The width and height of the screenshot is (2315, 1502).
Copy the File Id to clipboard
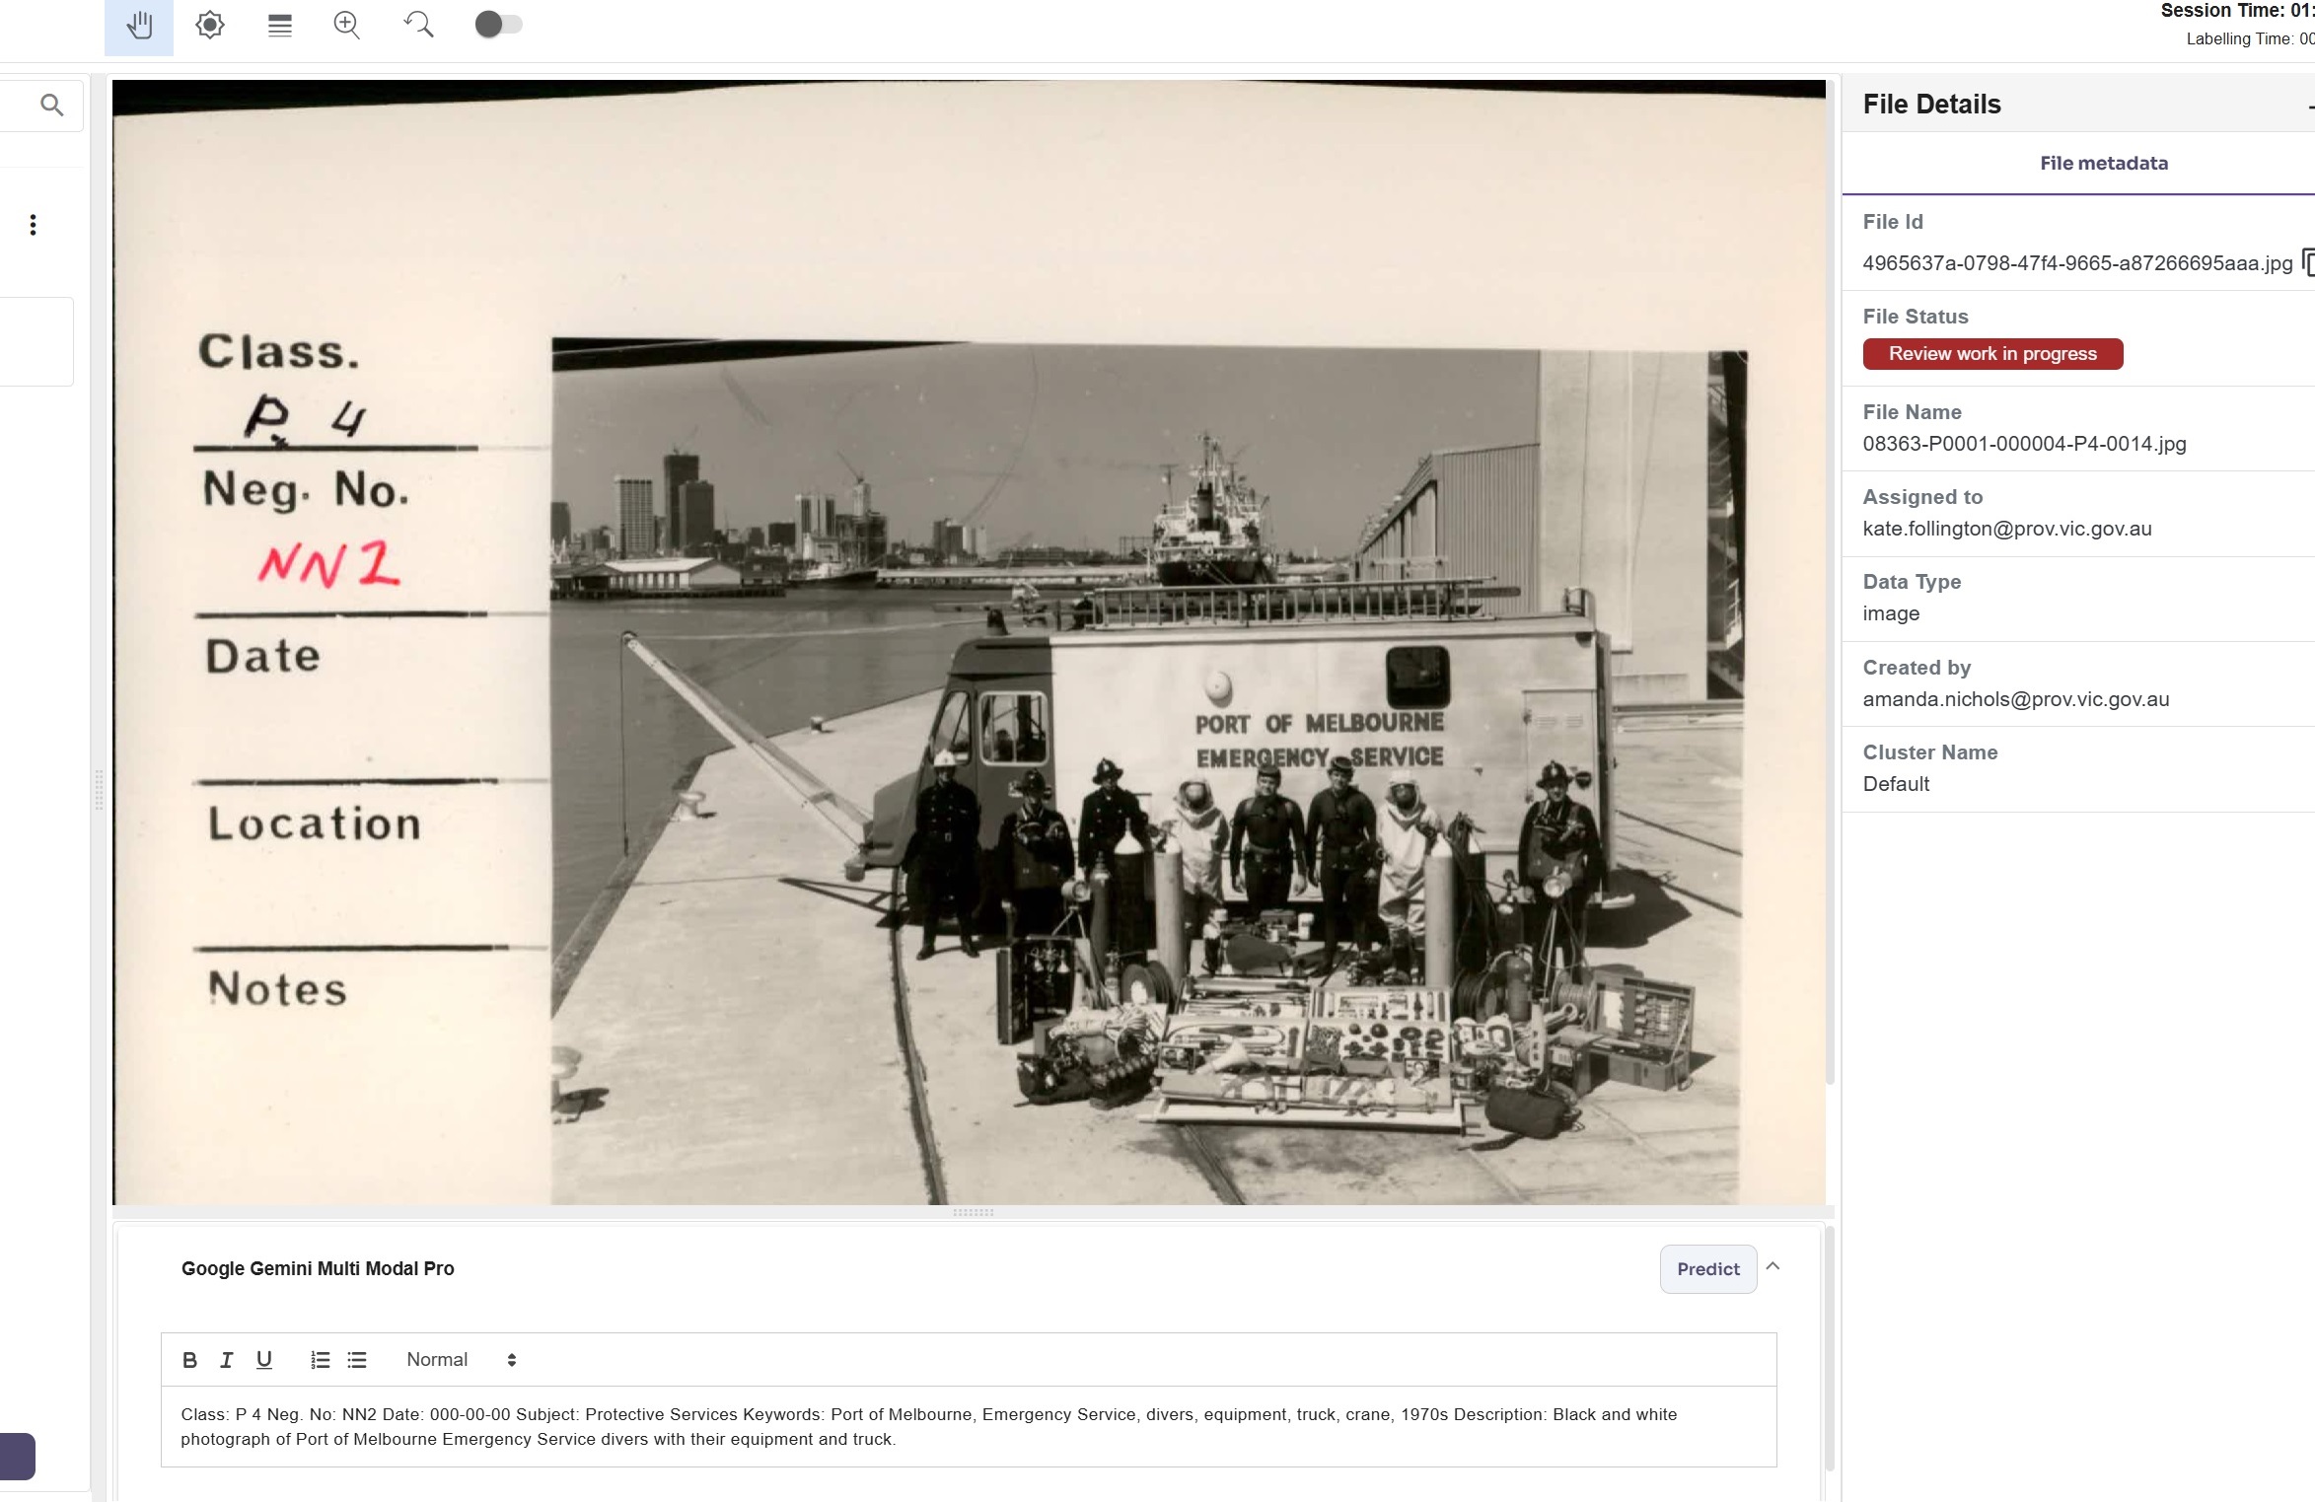click(2307, 262)
